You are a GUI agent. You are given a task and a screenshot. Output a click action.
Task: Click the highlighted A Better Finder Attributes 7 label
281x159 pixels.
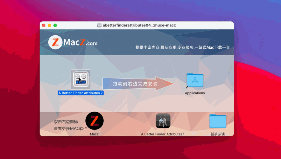[x=81, y=93]
